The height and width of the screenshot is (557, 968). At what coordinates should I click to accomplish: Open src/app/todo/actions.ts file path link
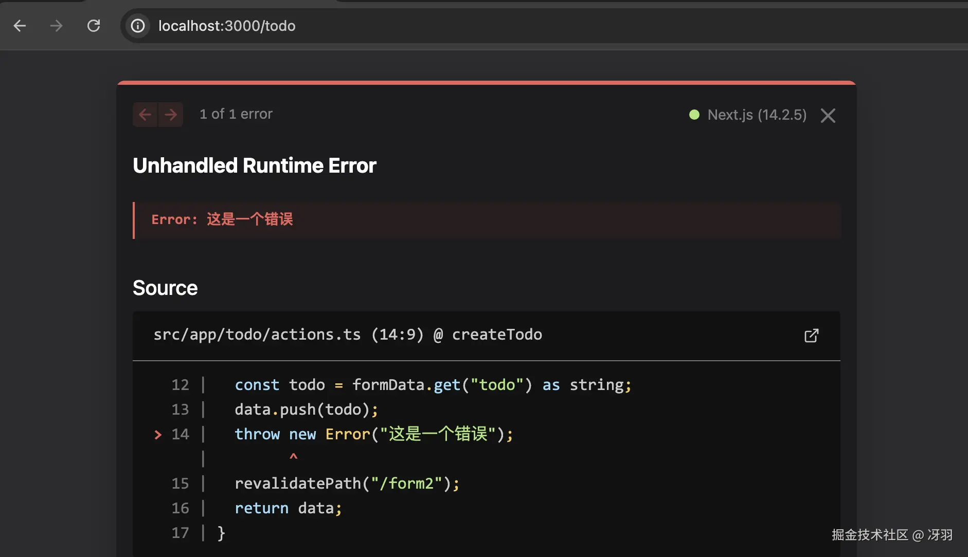pos(348,335)
